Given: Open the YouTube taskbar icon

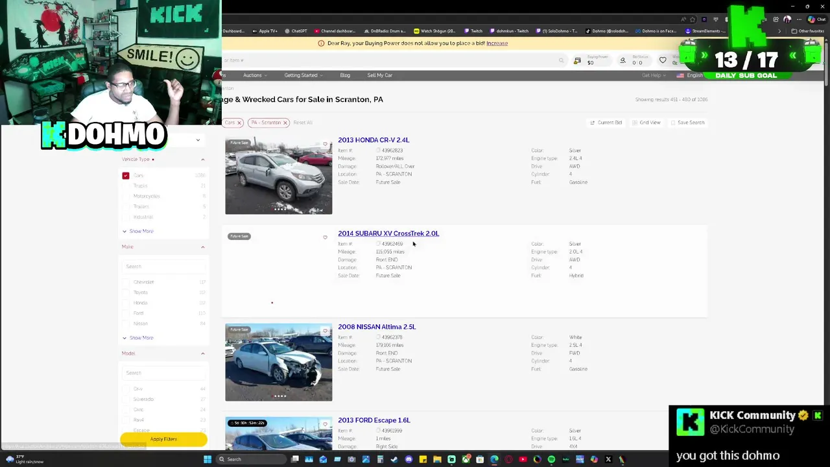Looking at the screenshot, I should pyautogui.click(x=523, y=459).
